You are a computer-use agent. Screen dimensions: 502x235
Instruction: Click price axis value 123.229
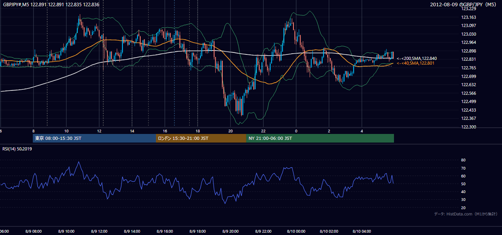pos(469,9)
